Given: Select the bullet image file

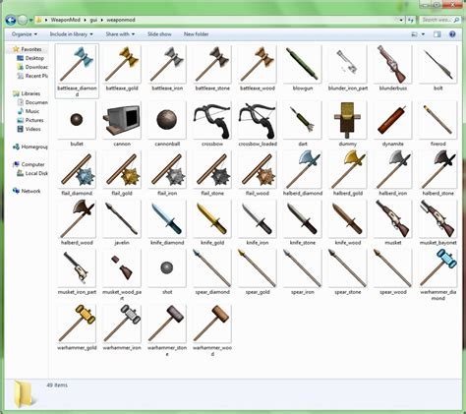Looking at the screenshot, I should (77, 124).
